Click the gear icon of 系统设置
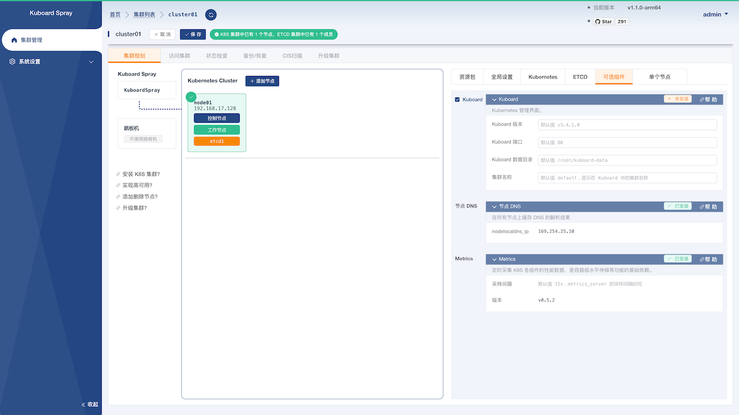The width and height of the screenshot is (739, 415). tap(13, 62)
